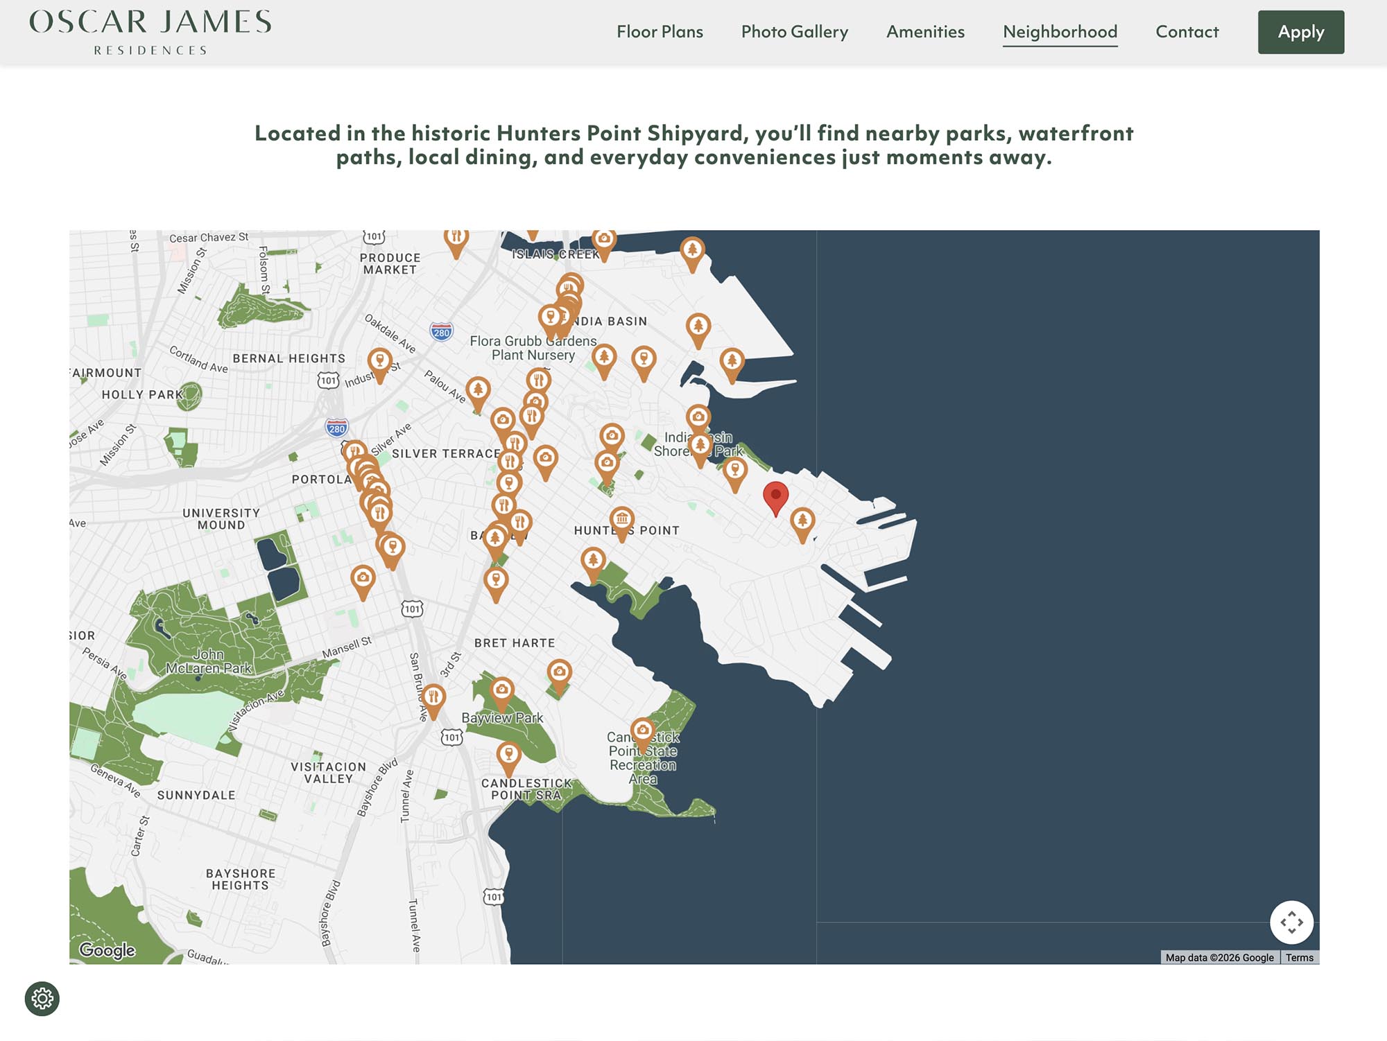Click camera marker east of Bret Harte label

coord(559,678)
